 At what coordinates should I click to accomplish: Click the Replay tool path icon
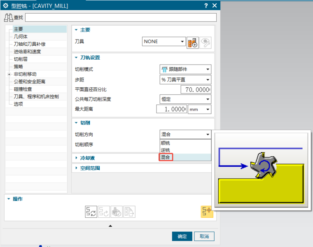104,212
